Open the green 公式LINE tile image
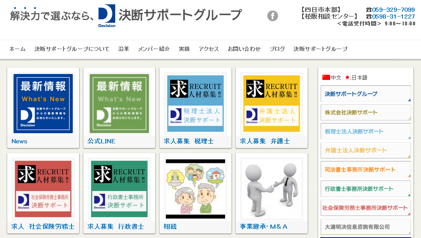Viewport: 421px width, 238px height. (119, 104)
